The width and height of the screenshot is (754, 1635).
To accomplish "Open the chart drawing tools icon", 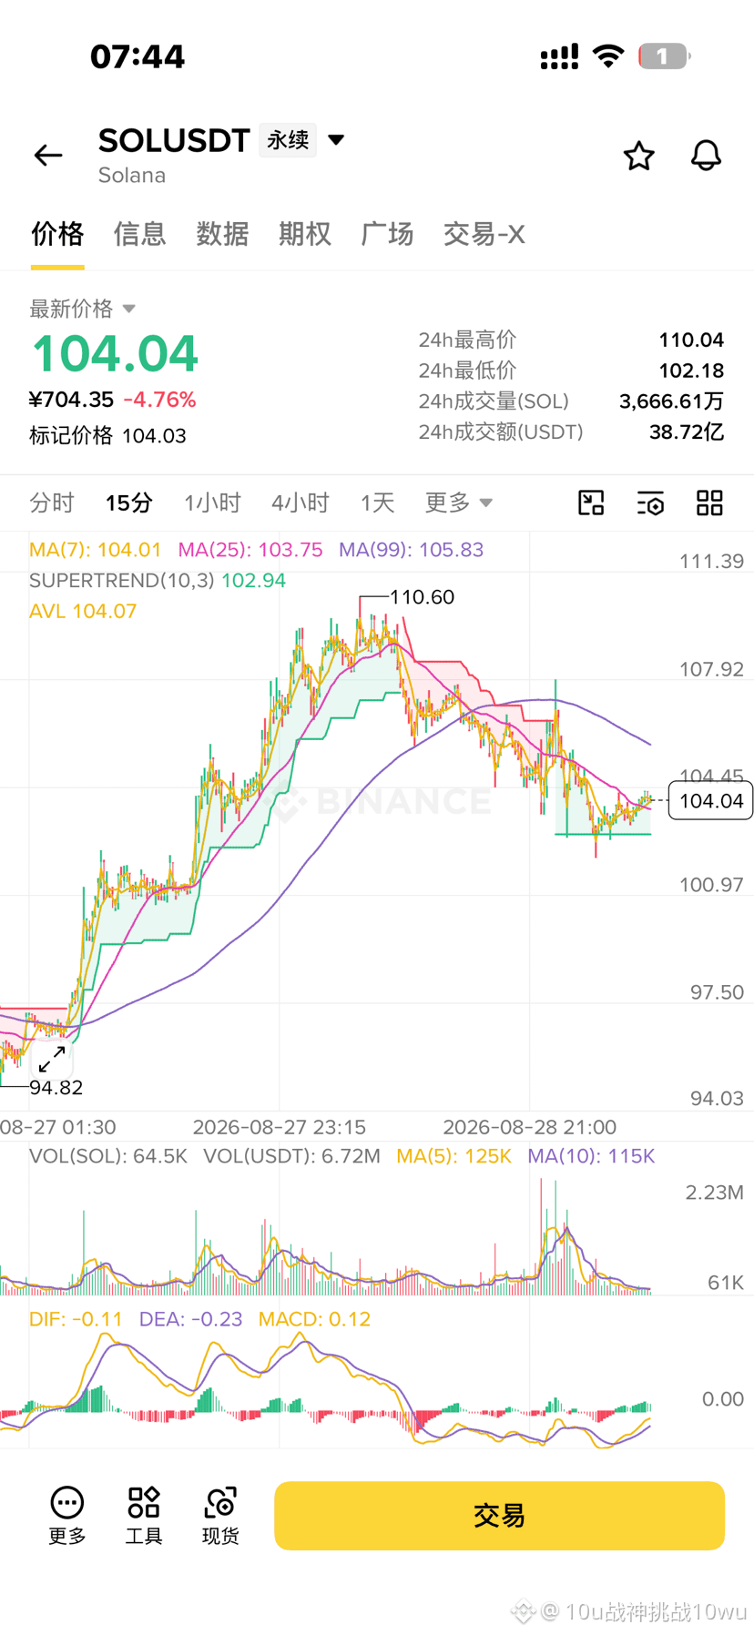I will (591, 503).
